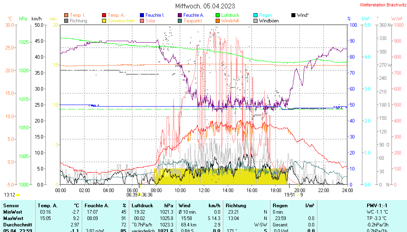Click the blue Feuchte I. legend square
The image size is (407, 232).
point(142,15)
